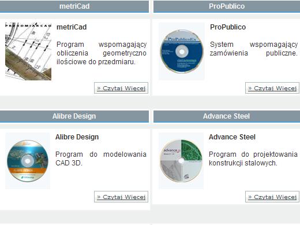Click the ProPublico CD disc image
The height and width of the screenshot is (225, 300).
(x=182, y=51)
